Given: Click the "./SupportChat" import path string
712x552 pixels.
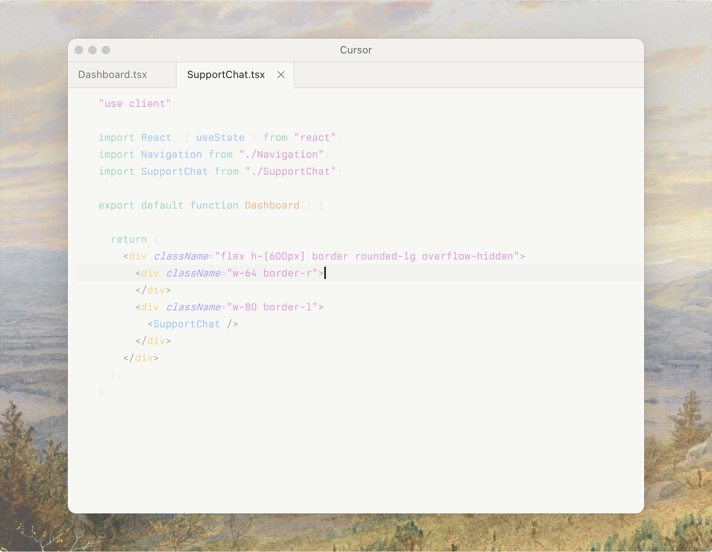Looking at the screenshot, I should click(290, 172).
